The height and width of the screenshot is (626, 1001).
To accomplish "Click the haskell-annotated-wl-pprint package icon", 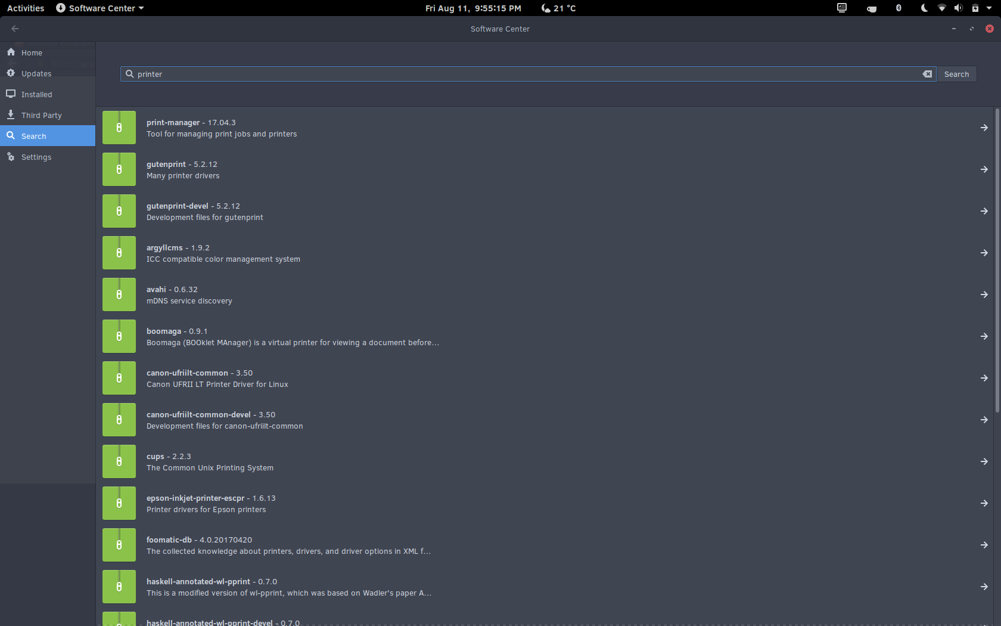I will [x=119, y=587].
